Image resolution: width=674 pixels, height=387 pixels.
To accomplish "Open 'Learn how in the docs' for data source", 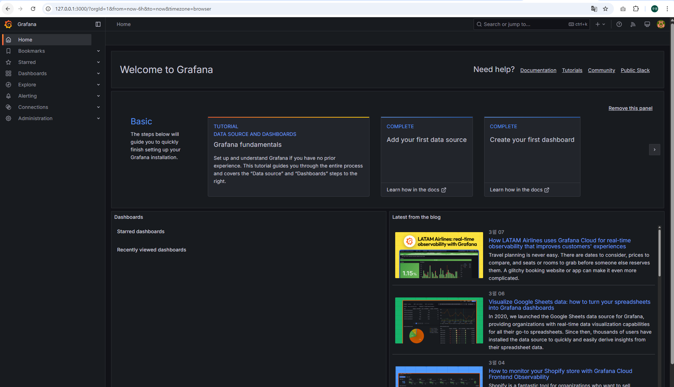I will [416, 190].
